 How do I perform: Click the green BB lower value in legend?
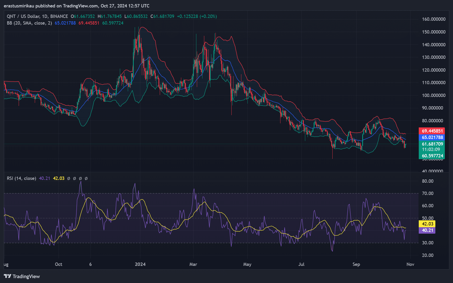(x=113, y=23)
